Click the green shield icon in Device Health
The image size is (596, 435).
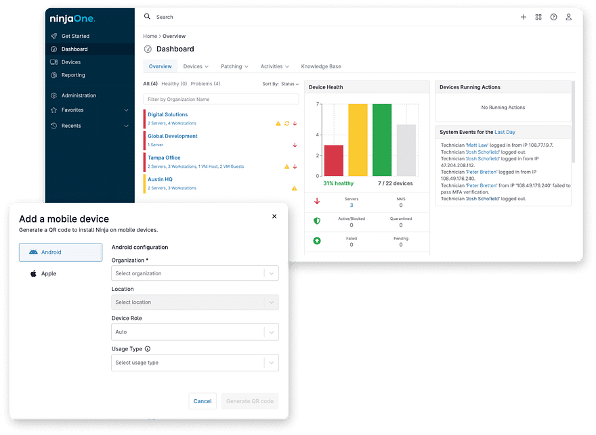click(x=317, y=221)
